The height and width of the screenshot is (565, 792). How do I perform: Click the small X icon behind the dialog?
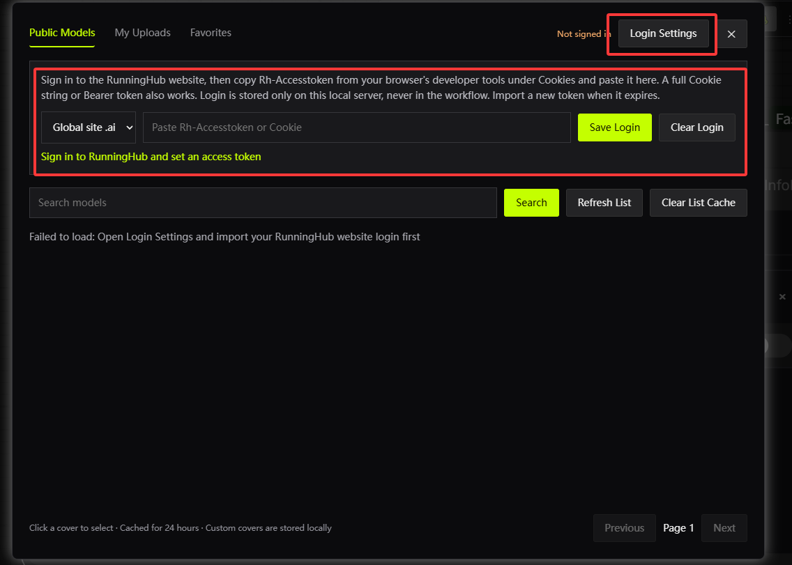pyautogui.click(x=782, y=297)
